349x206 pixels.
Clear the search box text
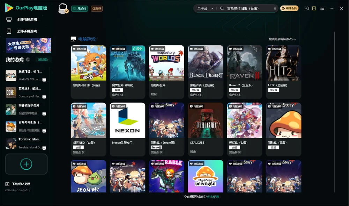[x=275, y=9]
